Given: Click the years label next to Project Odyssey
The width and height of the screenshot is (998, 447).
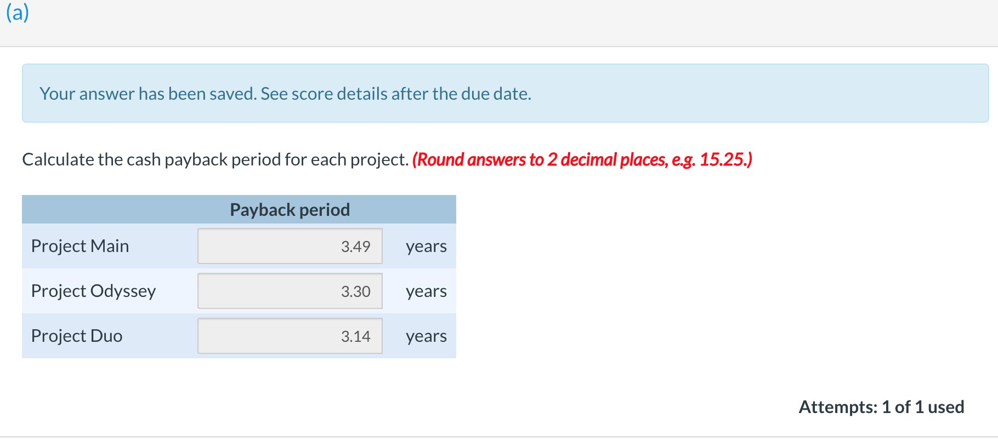Looking at the screenshot, I should [x=426, y=291].
